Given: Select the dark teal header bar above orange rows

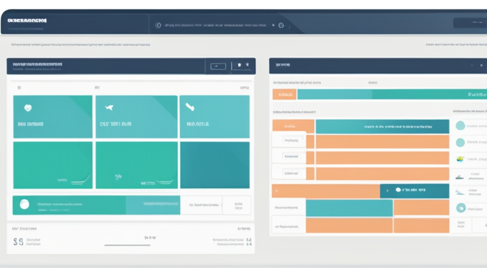Looking at the screenshot, I should tap(382, 127).
